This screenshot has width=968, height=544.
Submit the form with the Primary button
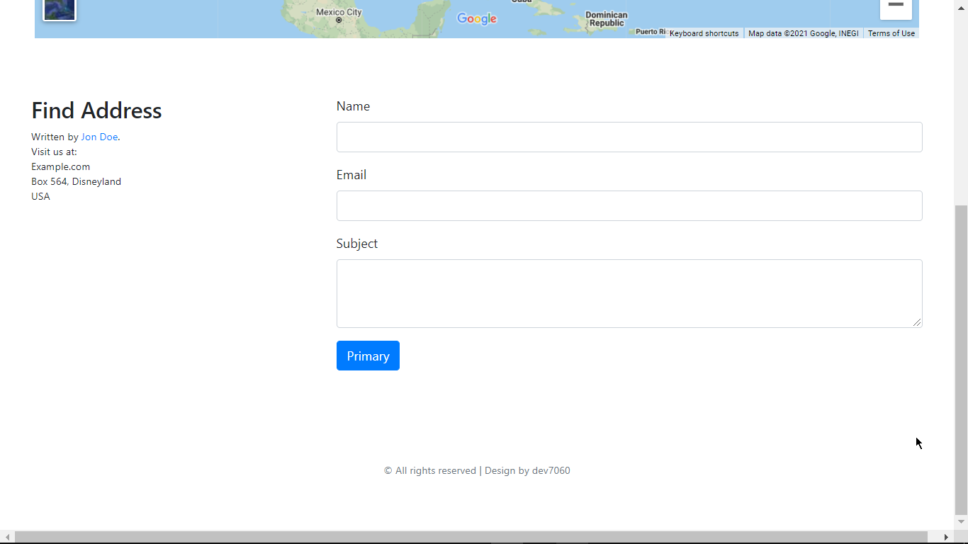[368, 356]
